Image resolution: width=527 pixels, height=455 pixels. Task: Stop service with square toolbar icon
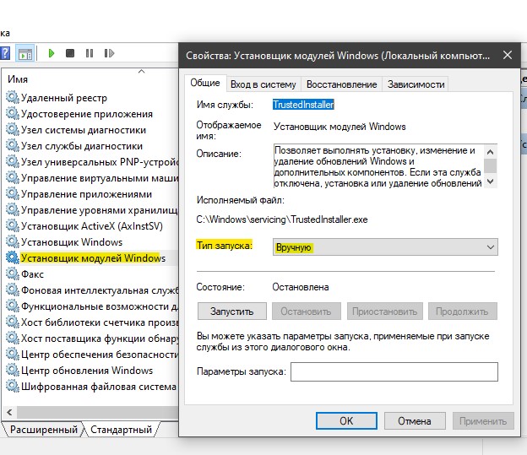[x=70, y=53]
